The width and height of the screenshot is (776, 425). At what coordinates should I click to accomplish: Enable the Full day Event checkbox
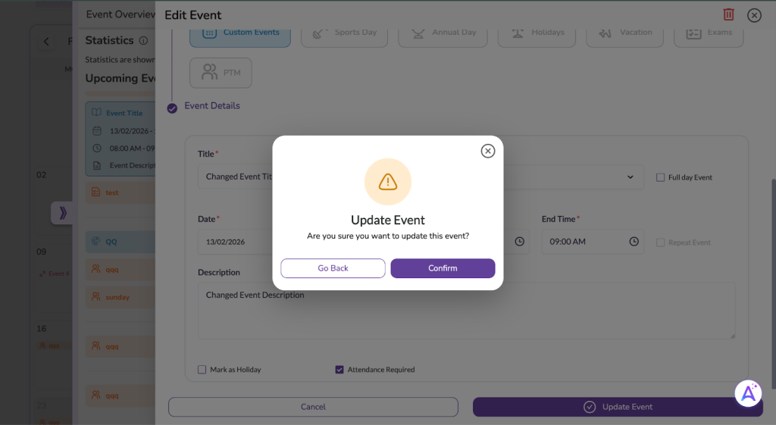pyautogui.click(x=661, y=177)
